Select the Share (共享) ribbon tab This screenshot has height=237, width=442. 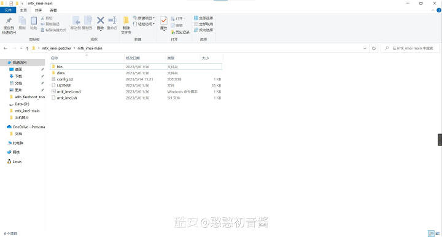38,10
